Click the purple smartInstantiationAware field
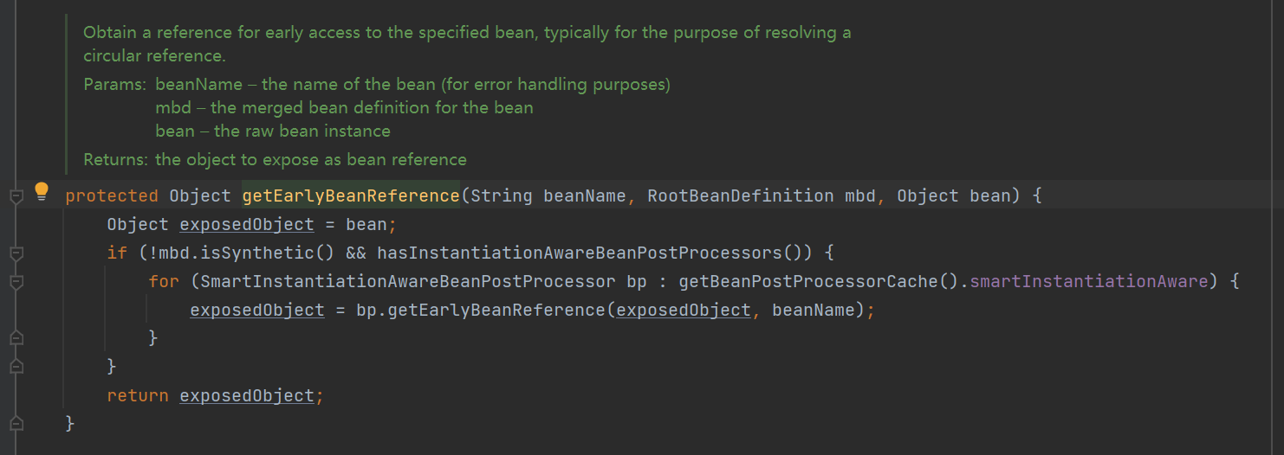 tap(1088, 281)
